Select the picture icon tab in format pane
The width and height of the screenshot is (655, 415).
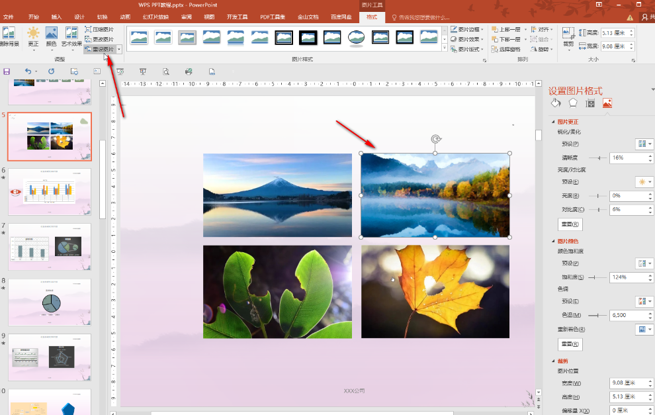coord(607,103)
